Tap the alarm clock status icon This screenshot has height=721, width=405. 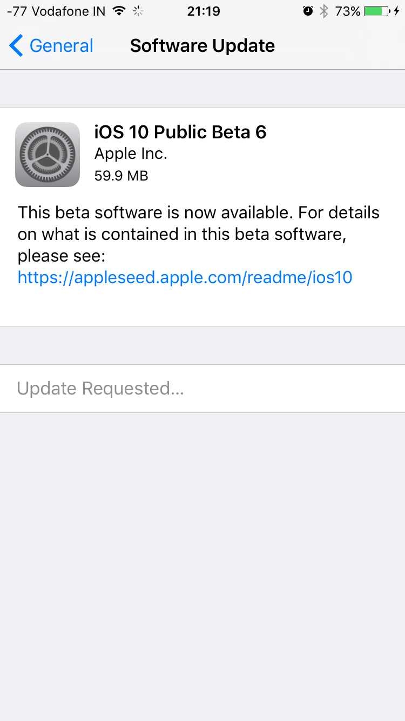[308, 11]
